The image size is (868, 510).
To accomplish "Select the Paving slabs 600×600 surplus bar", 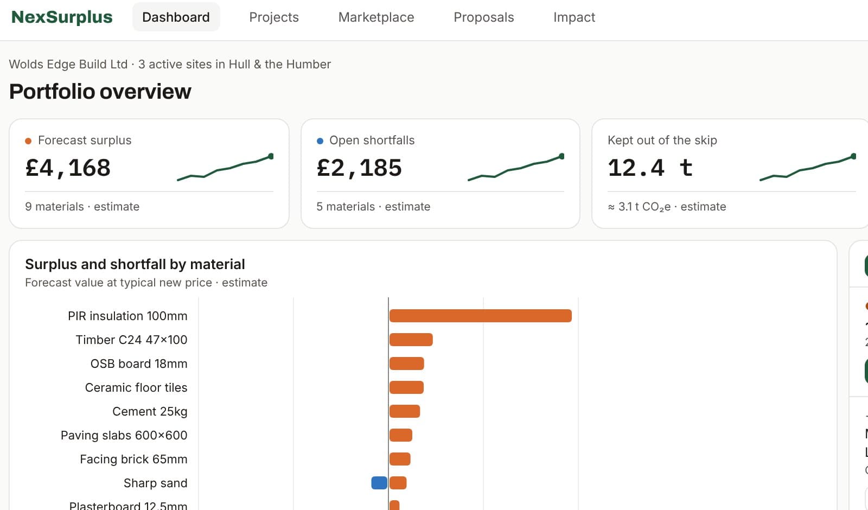I will coord(401,435).
